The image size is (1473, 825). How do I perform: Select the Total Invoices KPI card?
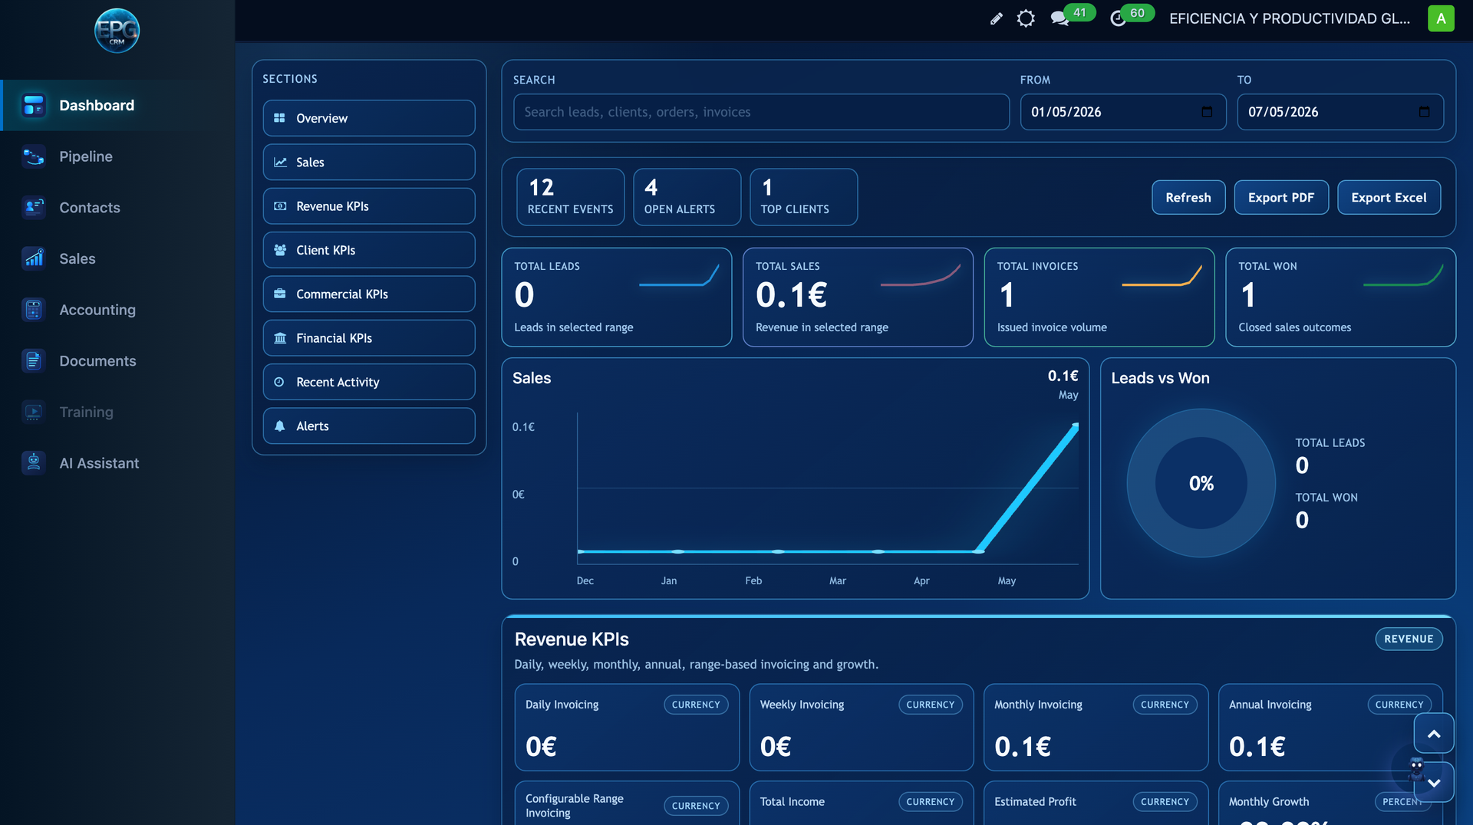tap(1099, 297)
